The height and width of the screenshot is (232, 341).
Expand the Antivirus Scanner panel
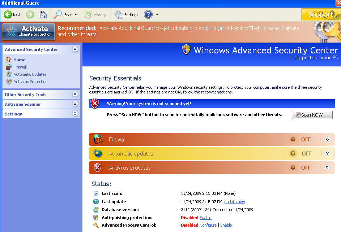(x=75, y=104)
